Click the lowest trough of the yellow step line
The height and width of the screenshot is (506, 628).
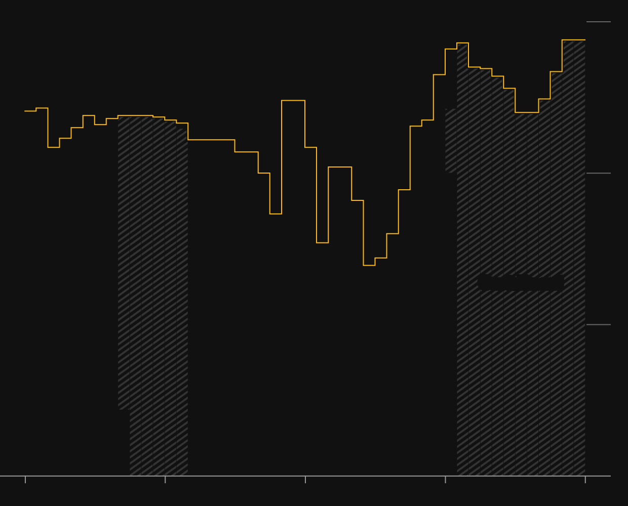[x=369, y=265]
